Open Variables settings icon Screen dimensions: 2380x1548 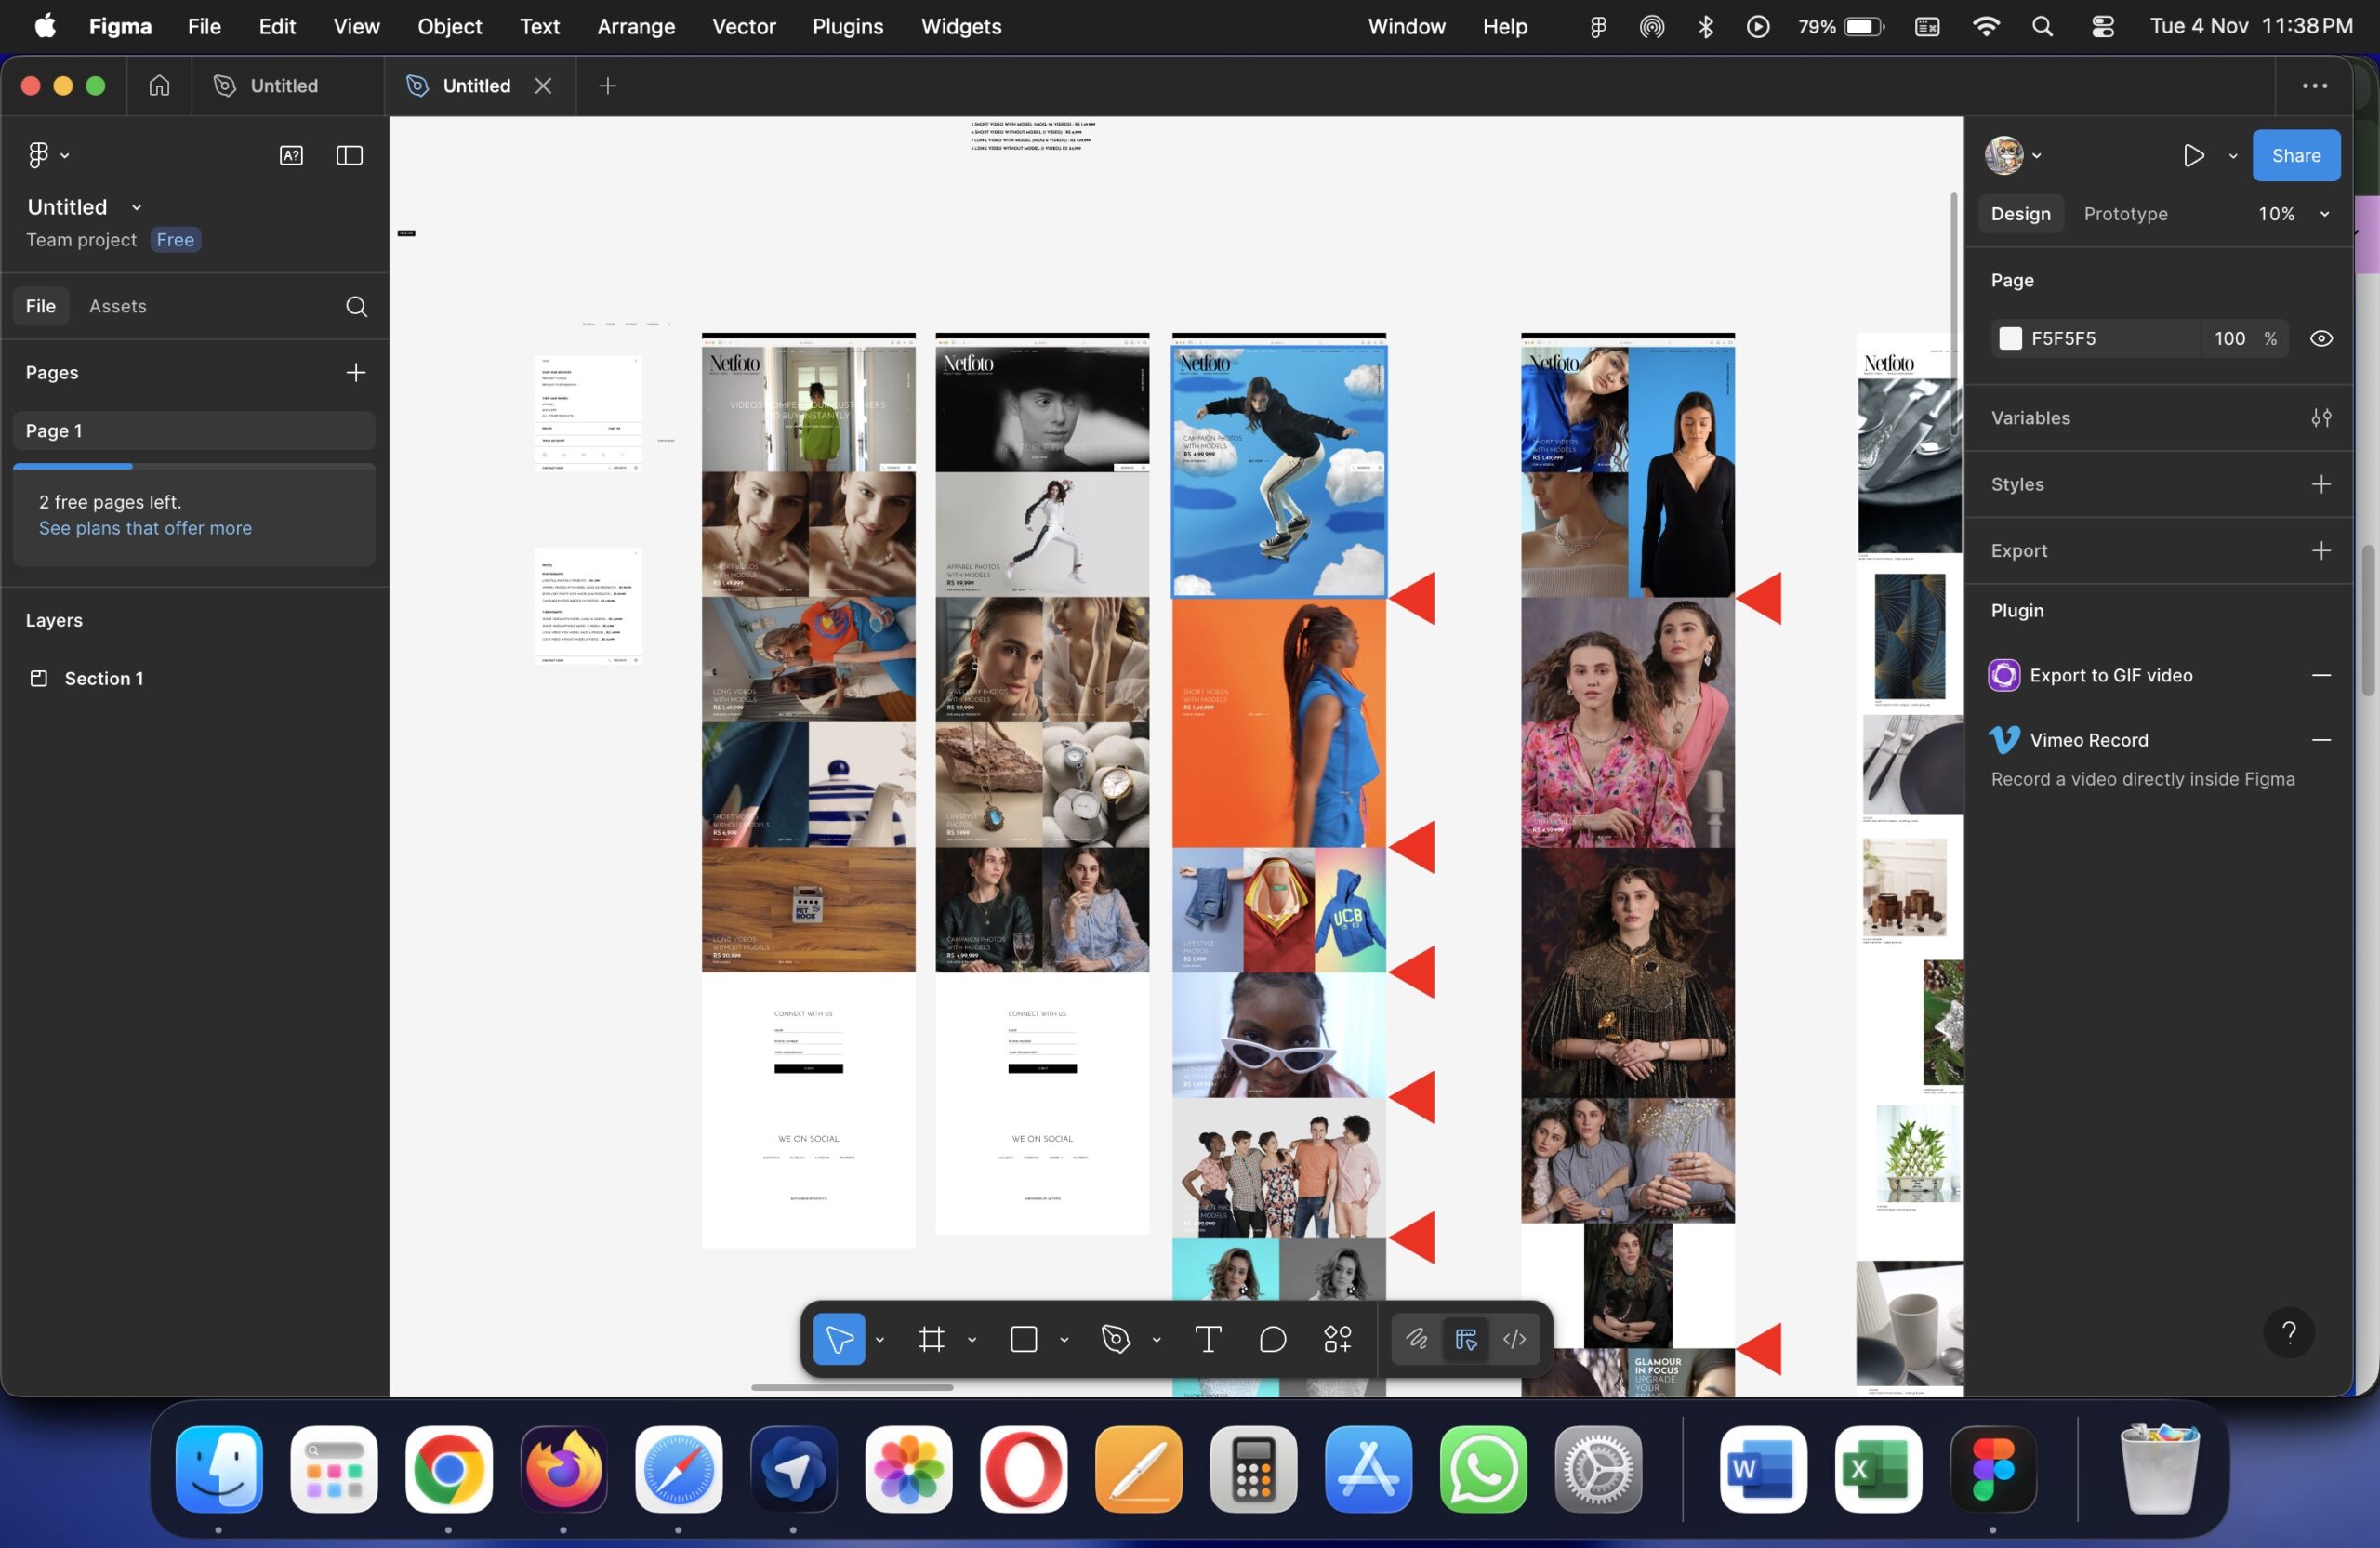pyautogui.click(x=2321, y=418)
